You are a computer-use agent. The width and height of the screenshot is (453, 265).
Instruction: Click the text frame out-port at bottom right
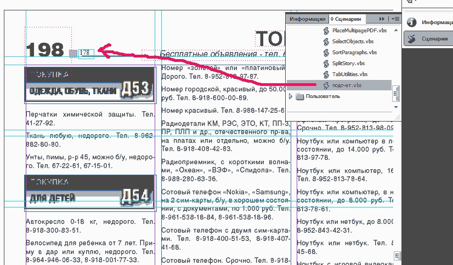397,256
